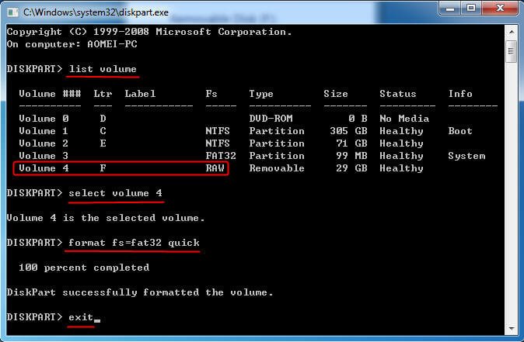Click the Volume 0 DVD-ROM row
Image resolution: width=524 pixels, height=342 pixels.
[x=233, y=119]
